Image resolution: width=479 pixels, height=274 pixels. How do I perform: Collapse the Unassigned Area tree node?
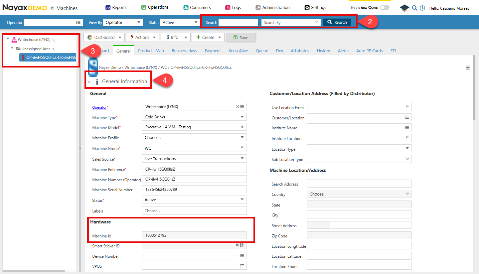[x=12, y=49]
